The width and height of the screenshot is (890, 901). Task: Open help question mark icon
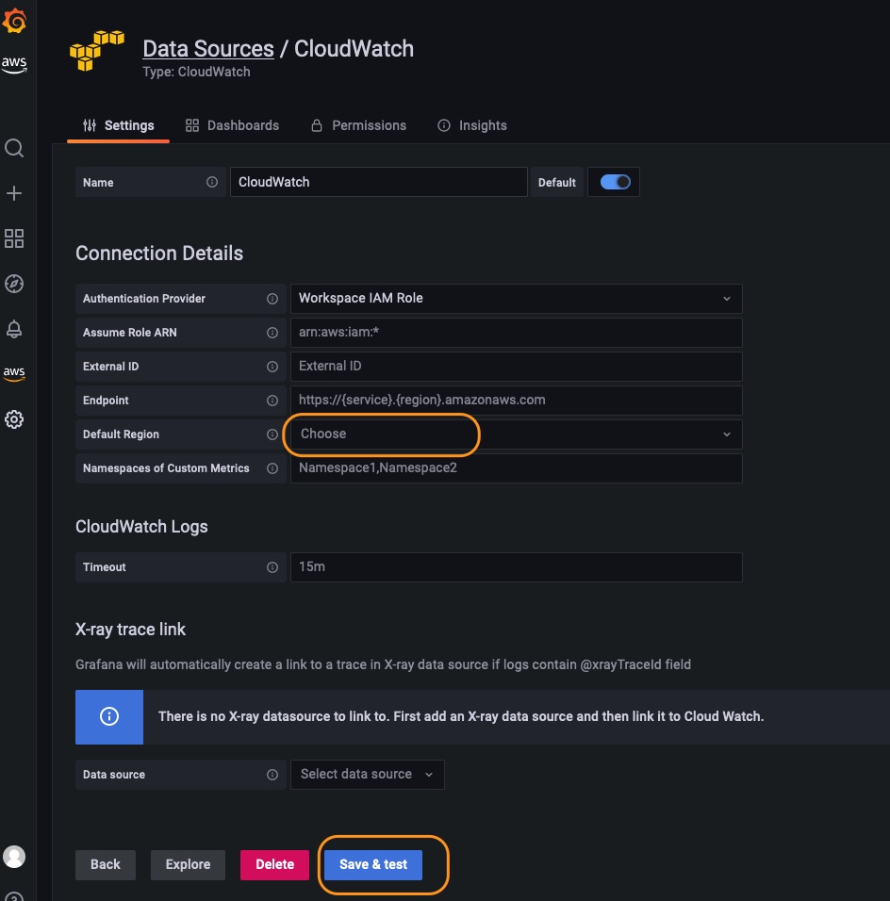pyautogui.click(x=14, y=896)
